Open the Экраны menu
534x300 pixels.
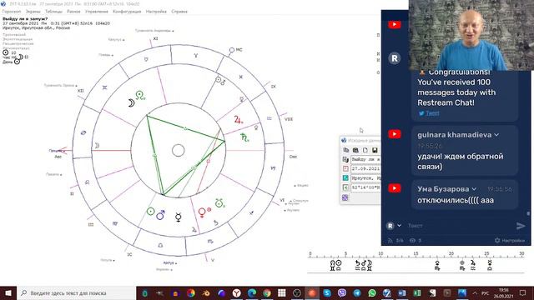[x=33, y=11]
